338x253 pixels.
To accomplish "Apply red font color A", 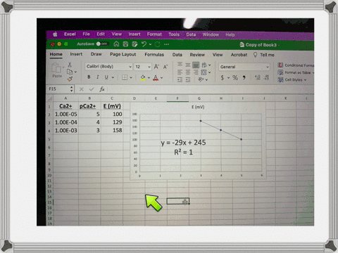I will point(156,77).
